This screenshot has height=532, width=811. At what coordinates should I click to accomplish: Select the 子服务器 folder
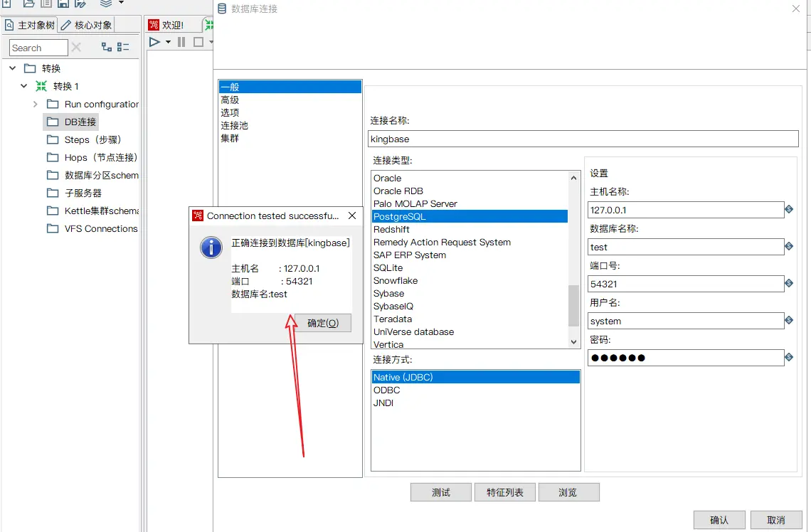click(x=74, y=193)
